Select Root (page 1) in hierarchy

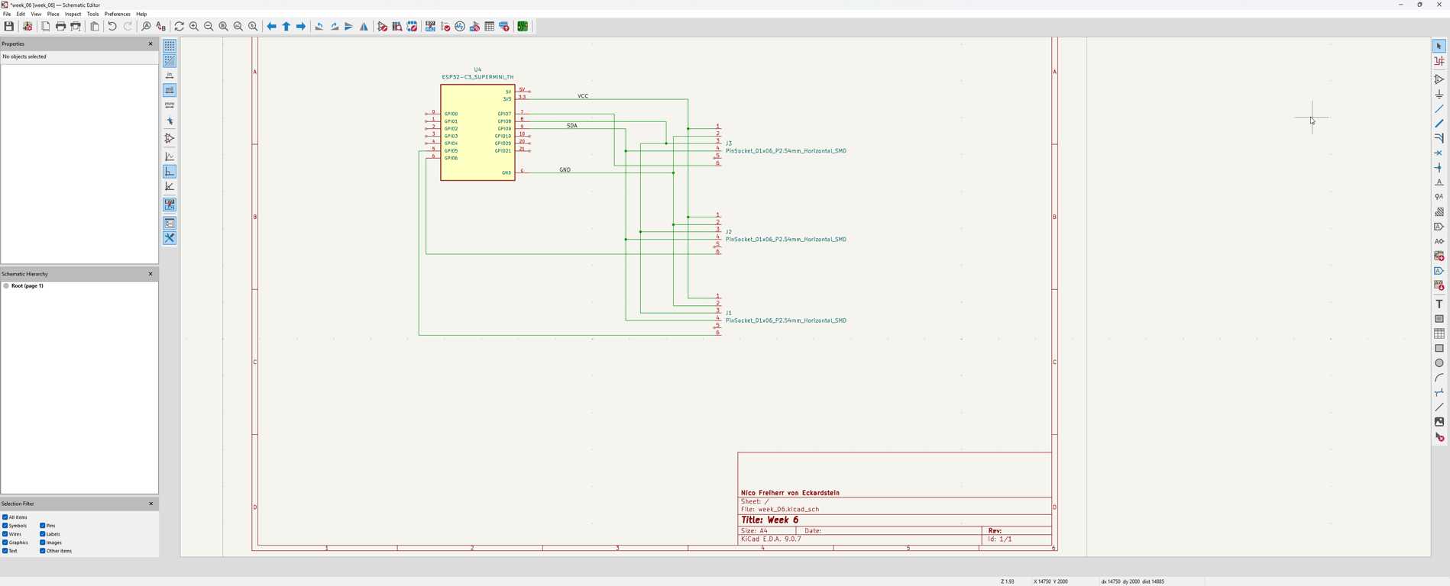coord(28,286)
